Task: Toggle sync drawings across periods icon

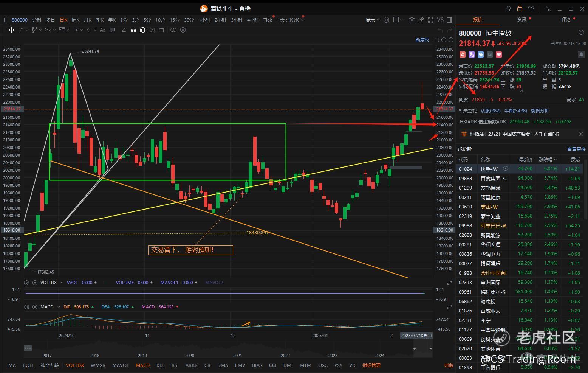Action: (x=143, y=30)
